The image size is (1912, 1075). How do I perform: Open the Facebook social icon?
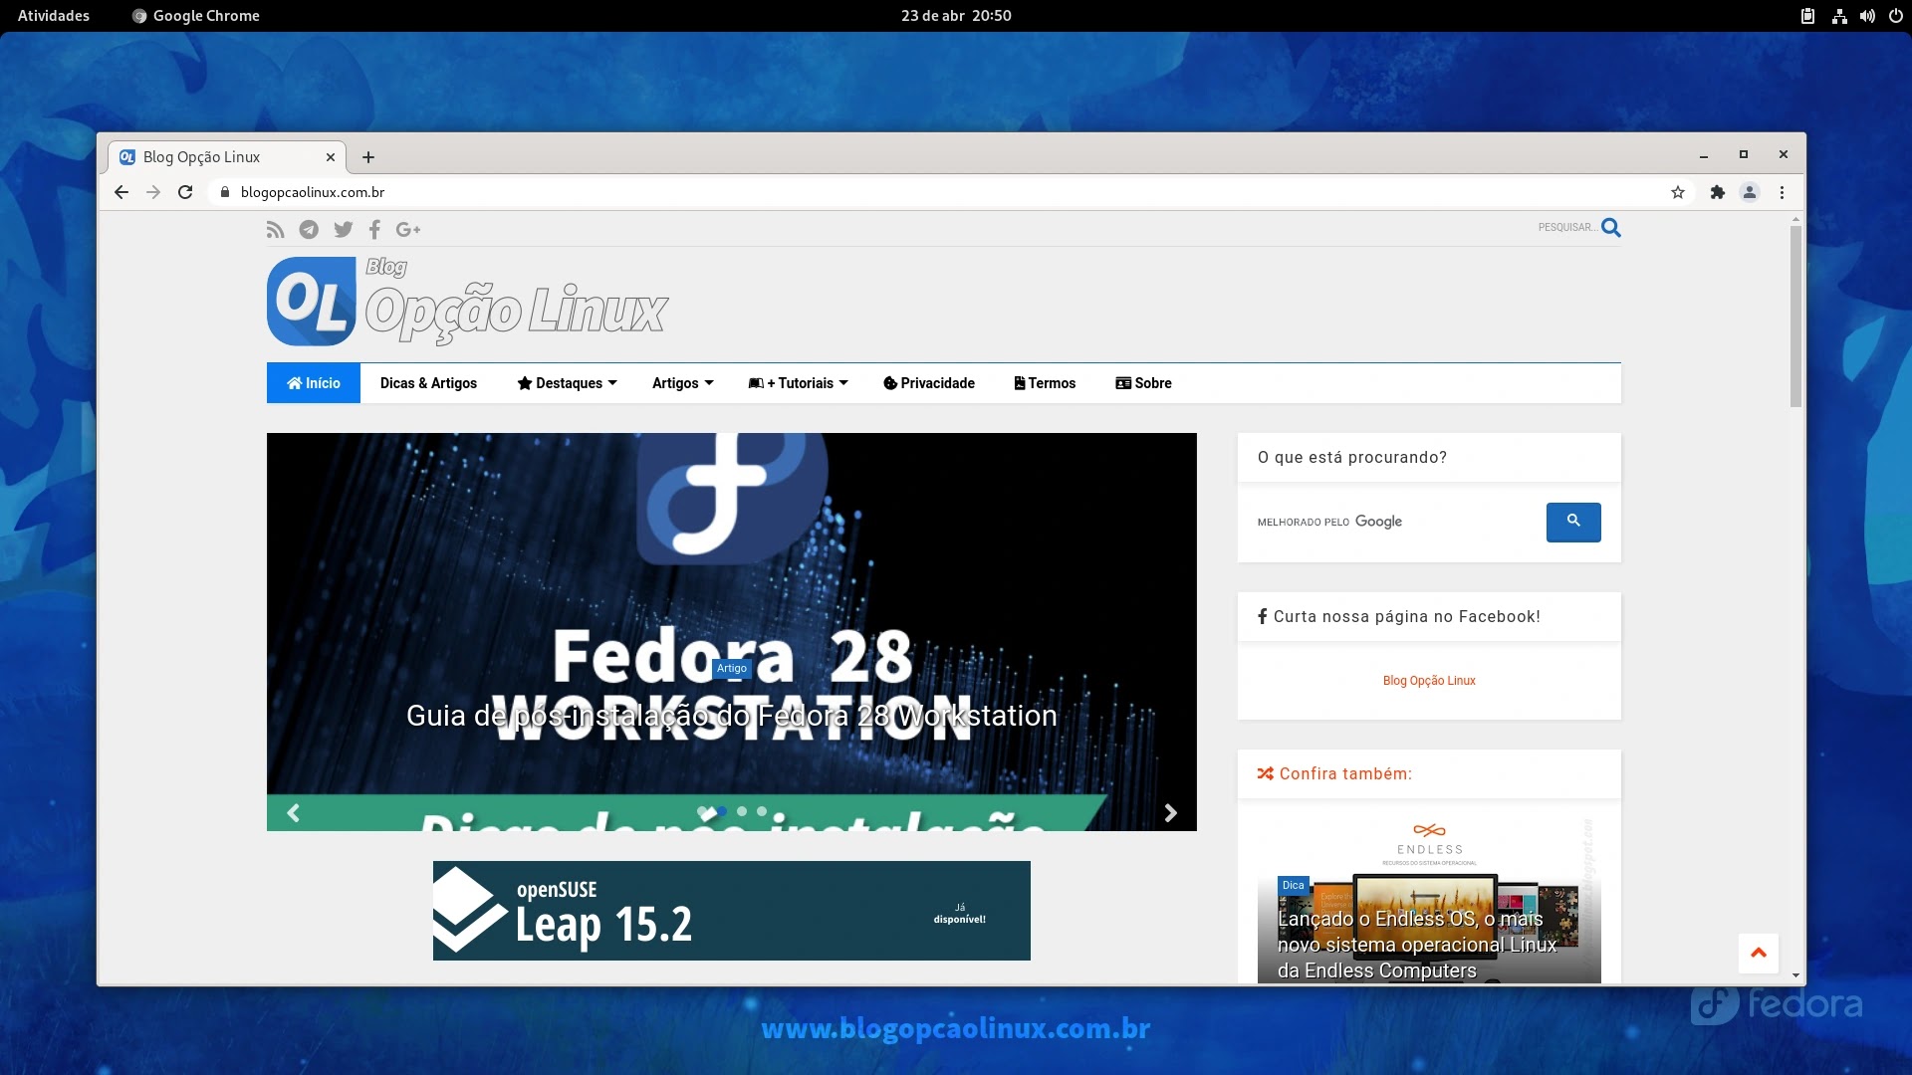pyautogui.click(x=374, y=230)
